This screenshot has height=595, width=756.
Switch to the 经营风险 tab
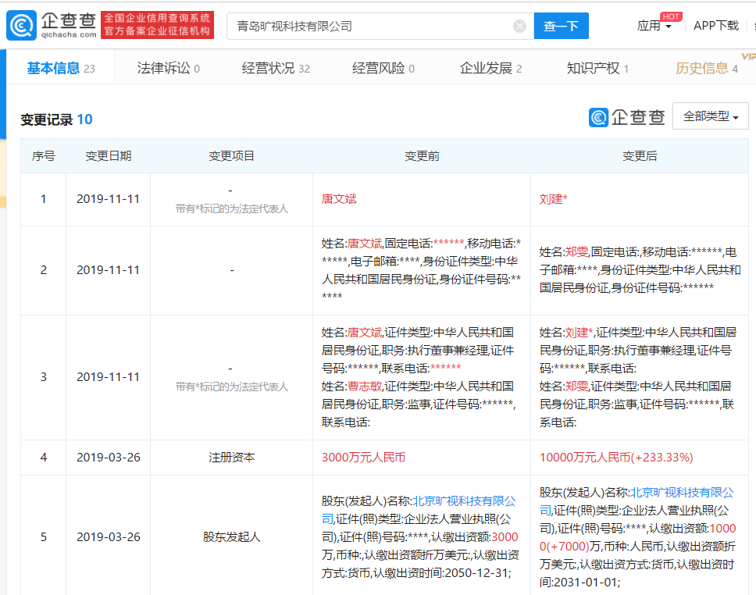(x=383, y=69)
